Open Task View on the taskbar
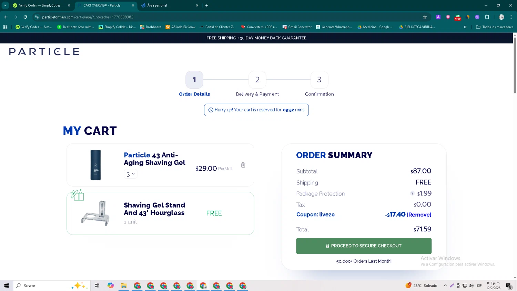 [97, 285]
